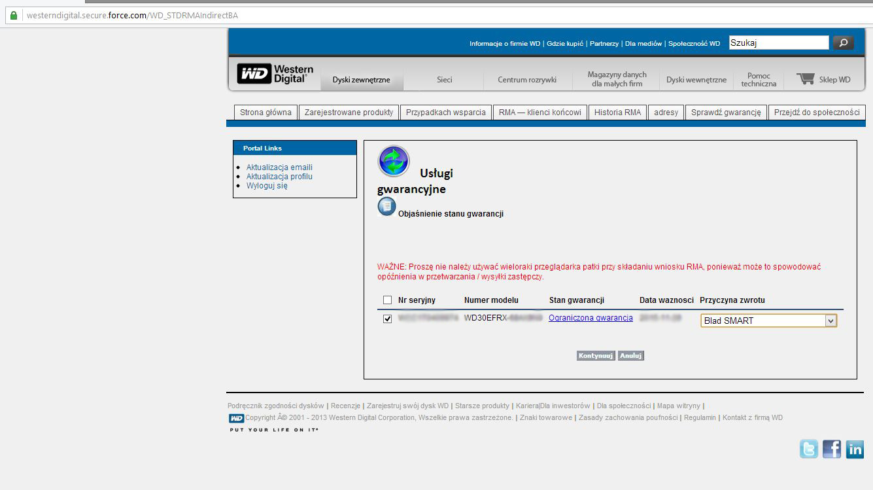Open the Recenzje footer link
This screenshot has height=490, width=873.
[345, 406]
